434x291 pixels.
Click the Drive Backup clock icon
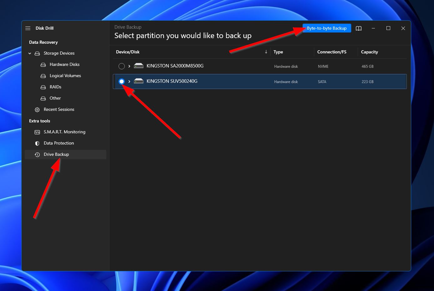37,155
